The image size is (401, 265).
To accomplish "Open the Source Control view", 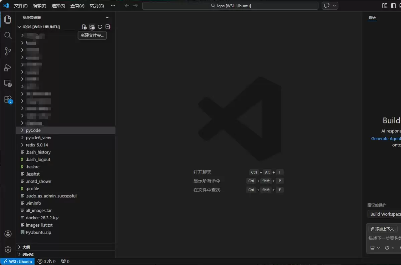I will [8, 51].
